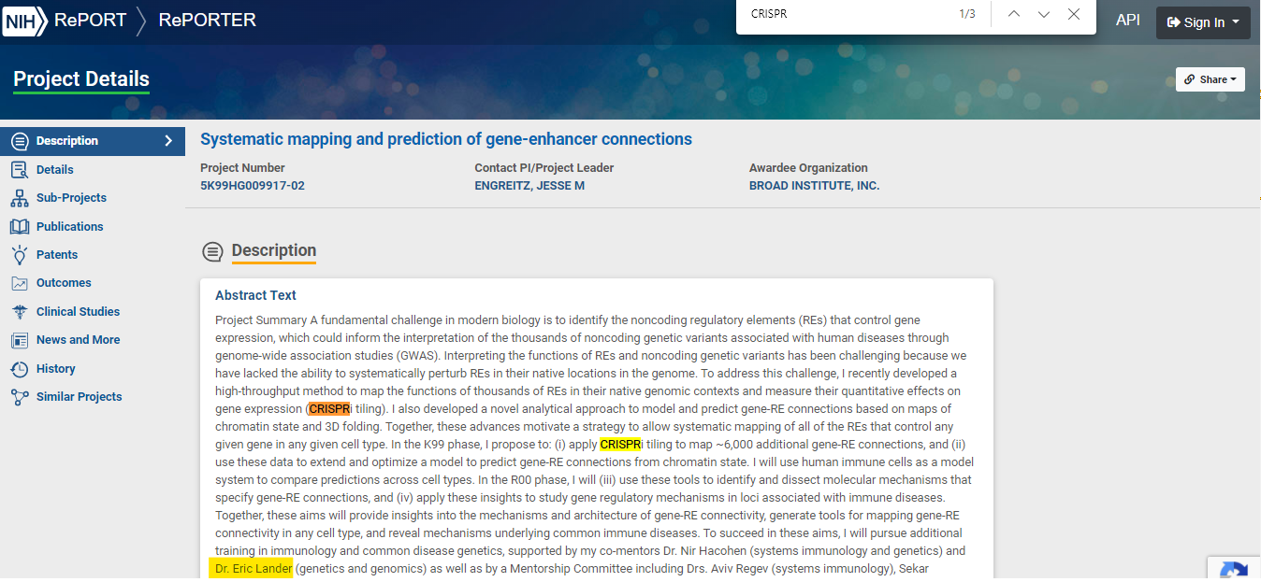The height and width of the screenshot is (582, 1261).
Task: Click the 1/3 match counter
Action: 966,14
